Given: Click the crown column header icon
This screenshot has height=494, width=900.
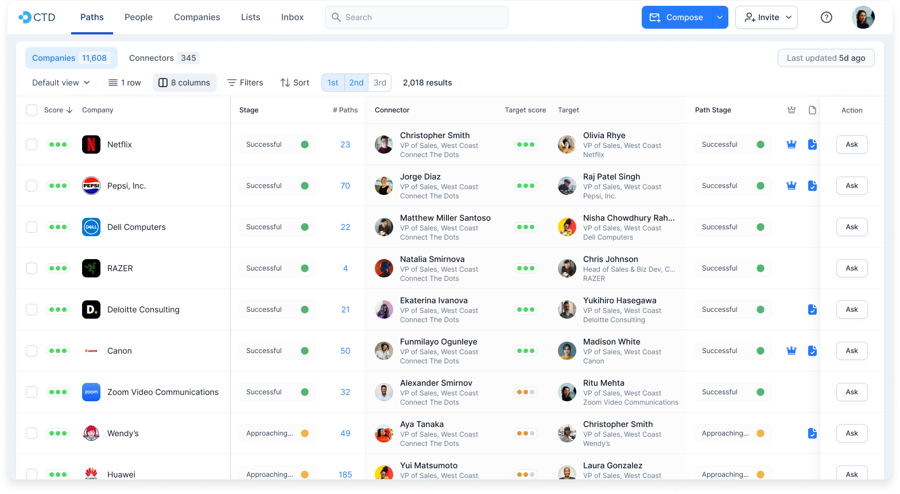Looking at the screenshot, I should [792, 110].
